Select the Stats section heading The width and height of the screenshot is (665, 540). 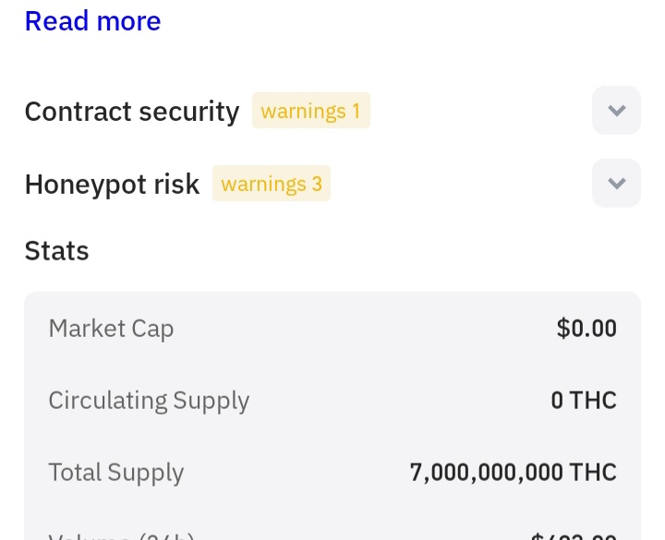(56, 250)
